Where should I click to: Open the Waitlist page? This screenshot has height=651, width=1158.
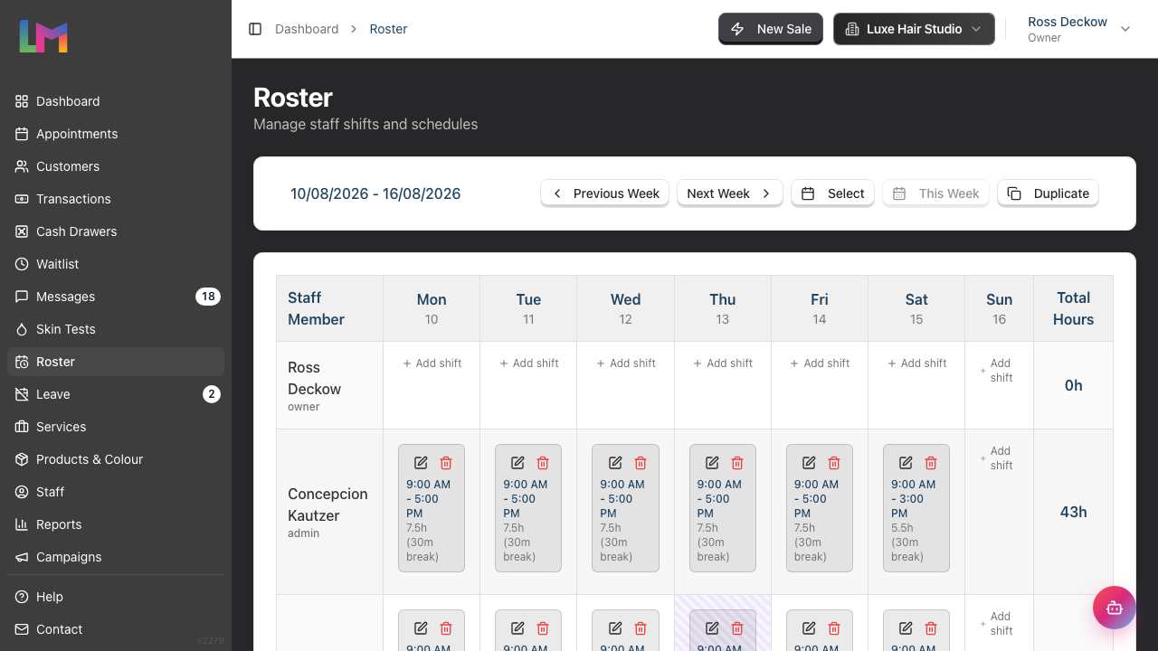(x=116, y=264)
